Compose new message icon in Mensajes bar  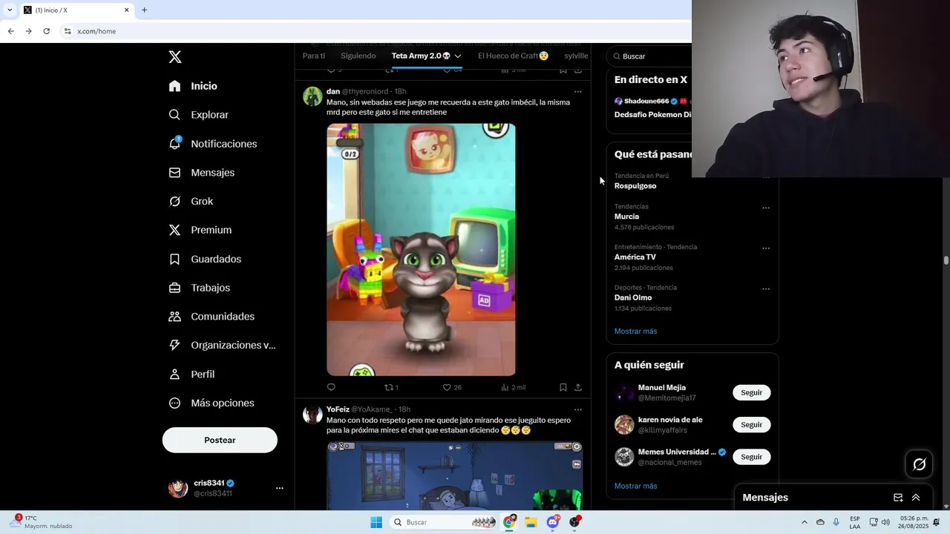click(x=898, y=498)
